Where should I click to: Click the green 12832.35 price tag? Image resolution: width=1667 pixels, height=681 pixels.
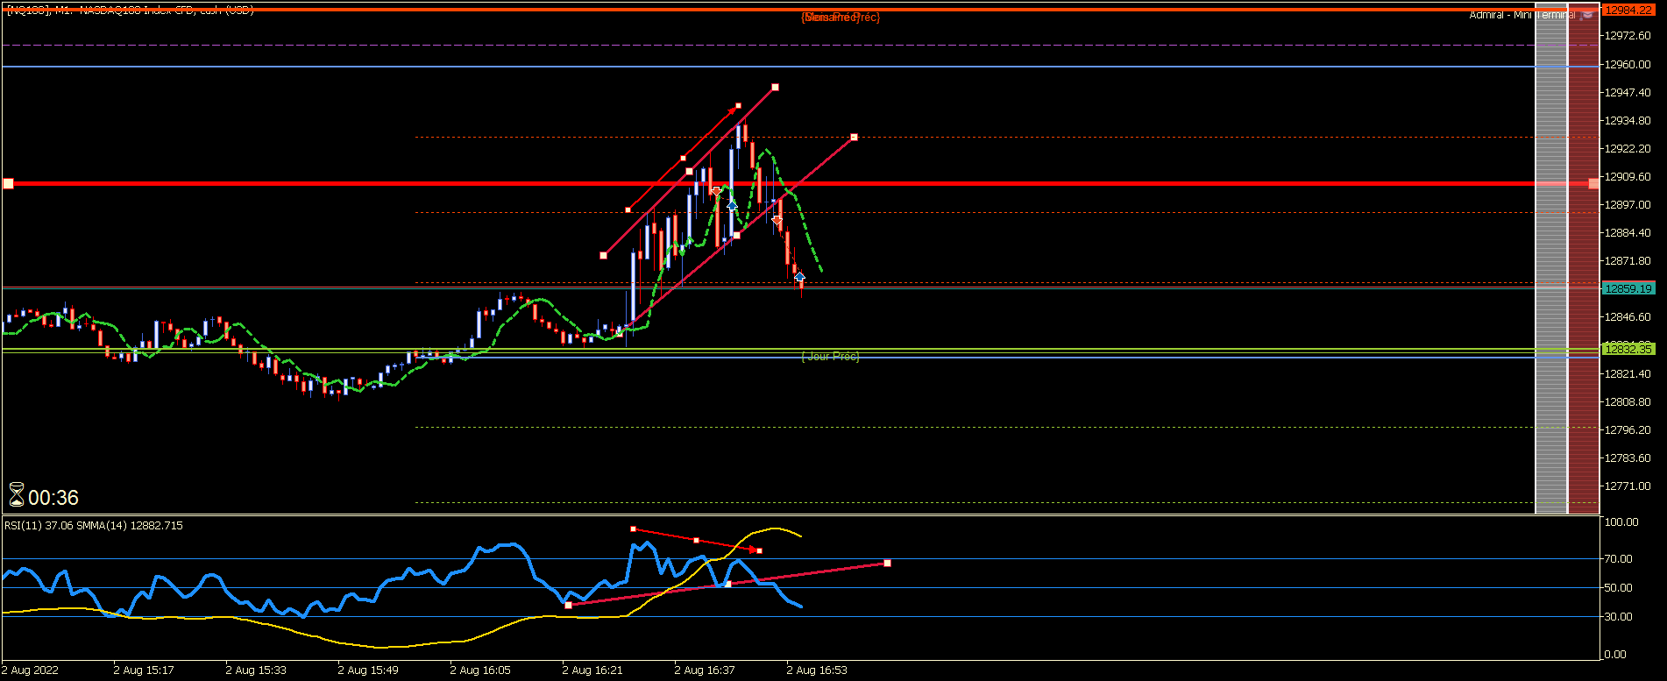[x=1628, y=349]
